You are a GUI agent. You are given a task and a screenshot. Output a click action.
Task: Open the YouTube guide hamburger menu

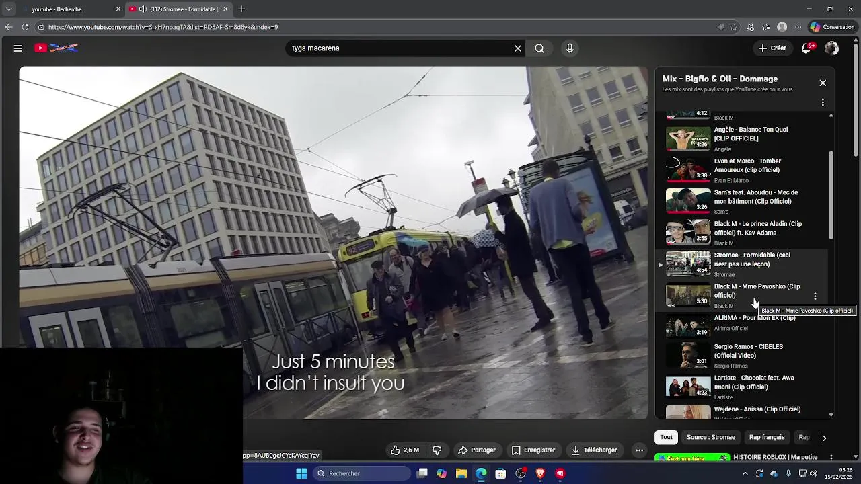18,48
